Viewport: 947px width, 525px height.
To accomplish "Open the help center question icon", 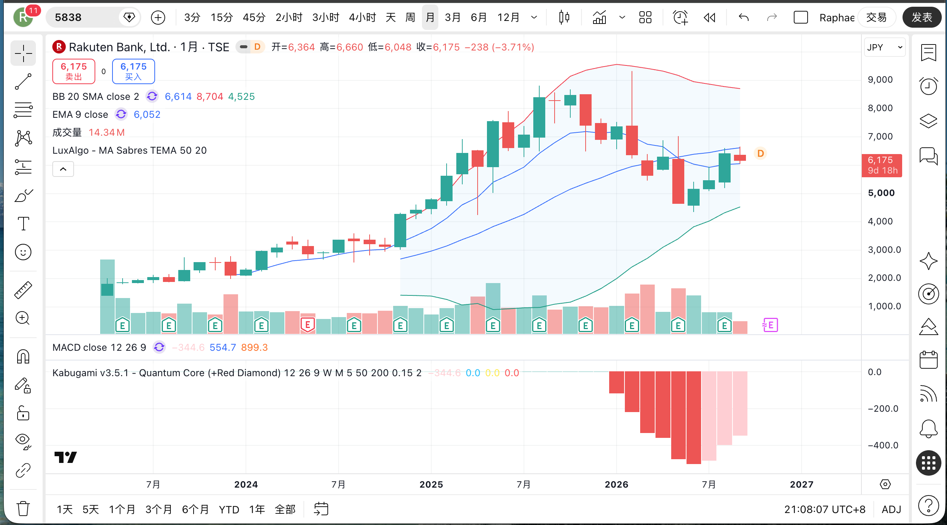I will pos(929,506).
